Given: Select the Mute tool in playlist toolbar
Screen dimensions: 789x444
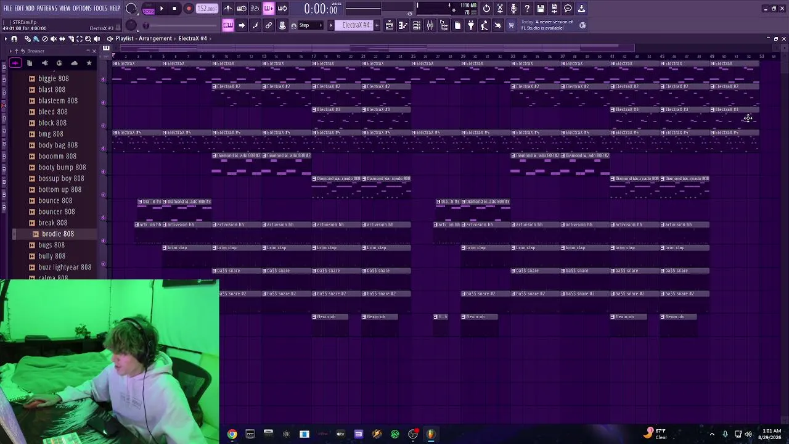Looking at the screenshot, I should pyautogui.click(x=53, y=39).
